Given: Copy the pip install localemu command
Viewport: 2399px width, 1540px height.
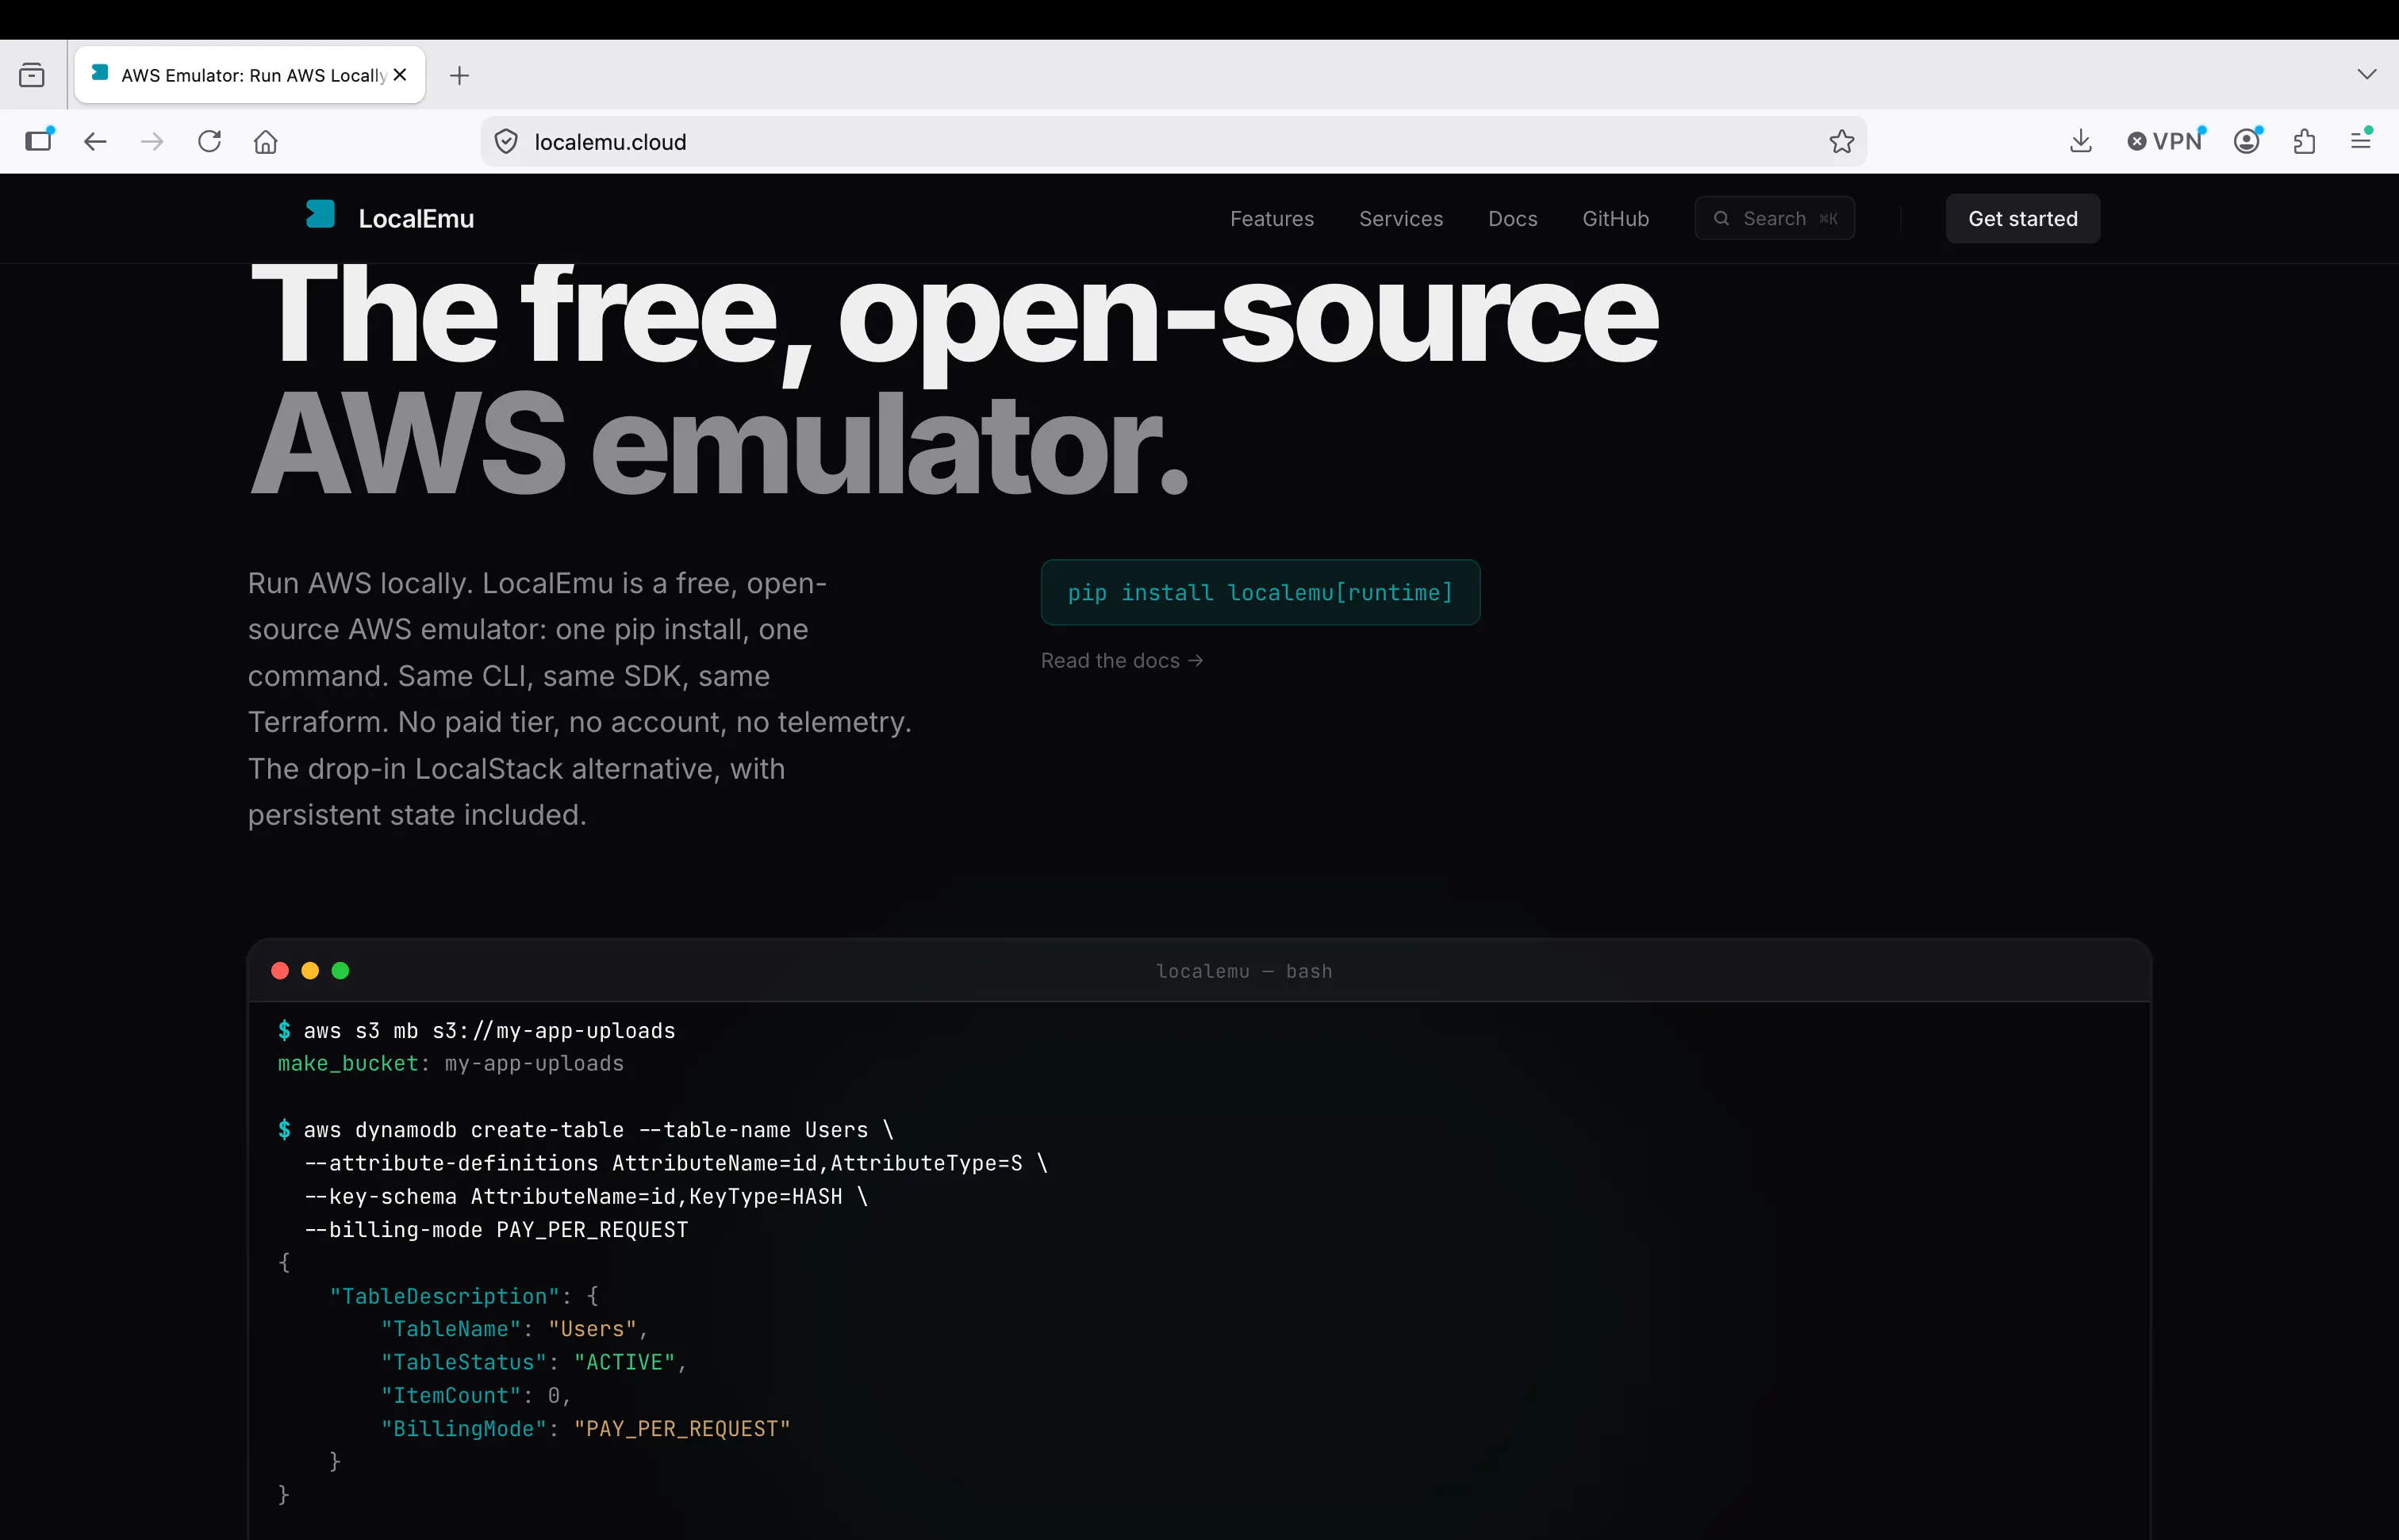Looking at the screenshot, I should (x=1261, y=592).
